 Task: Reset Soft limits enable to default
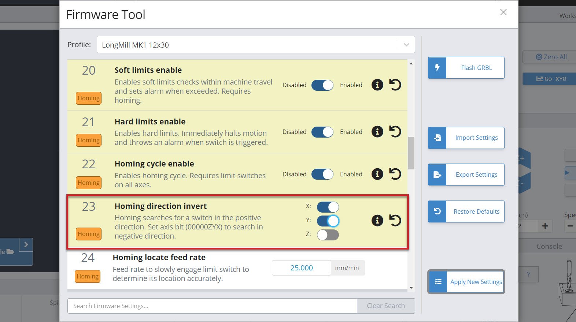click(395, 85)
